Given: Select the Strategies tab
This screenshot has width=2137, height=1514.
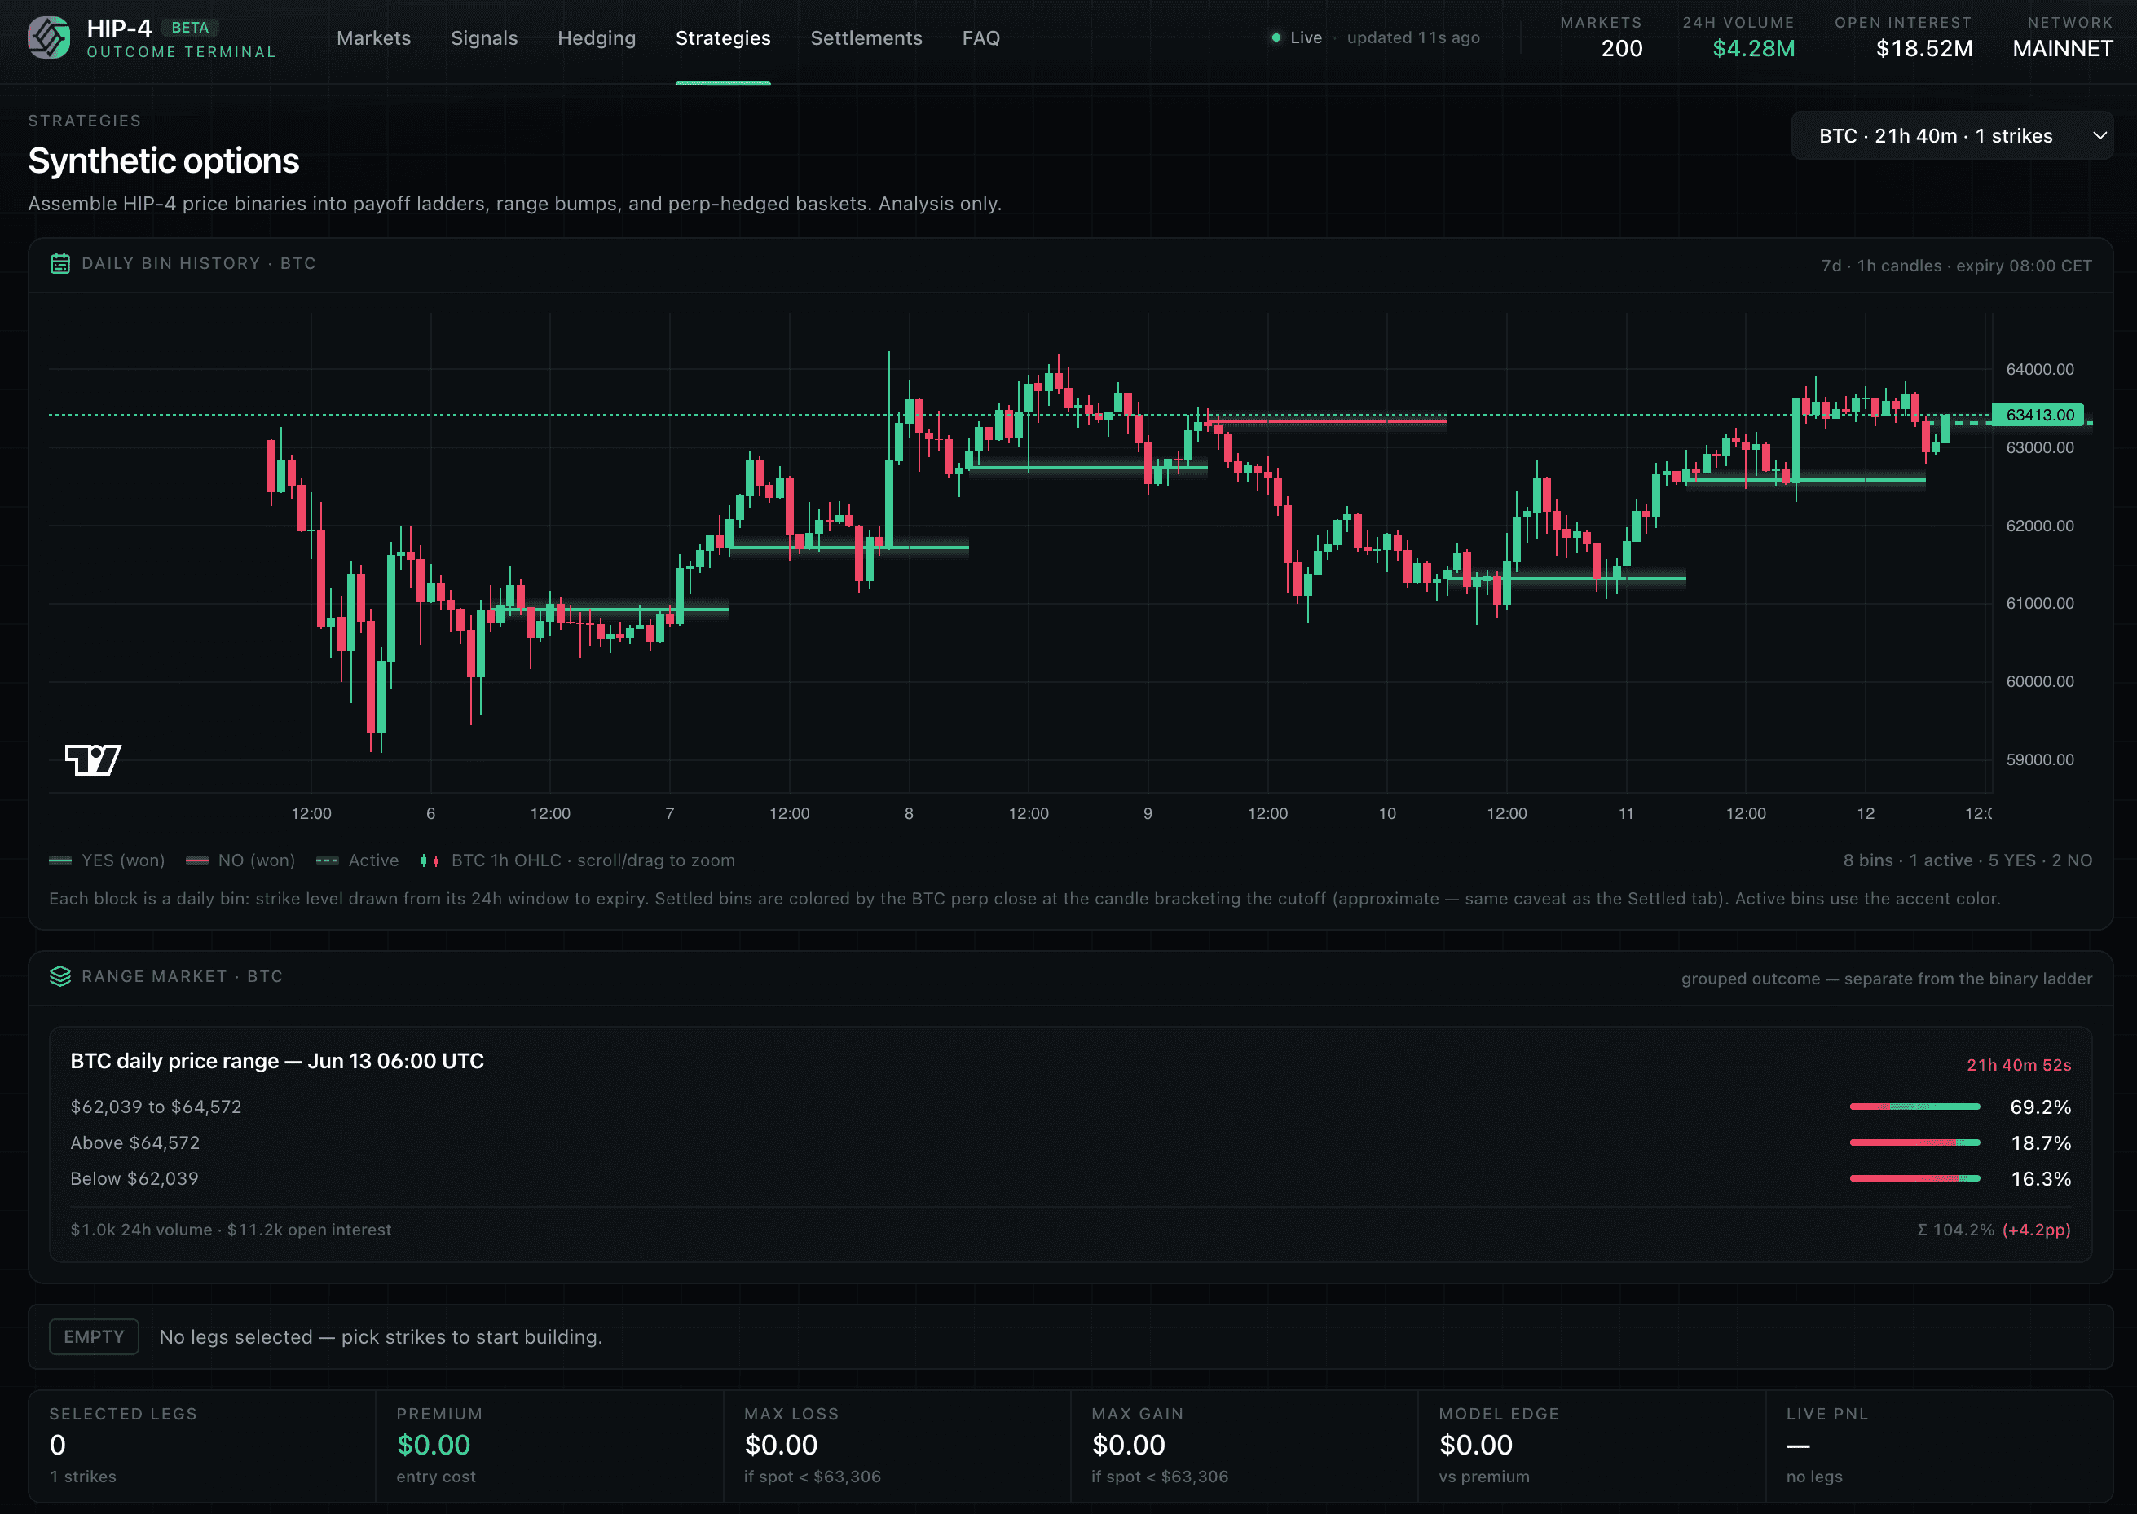Looking at the screenshot, I should click(x=723, y=38).
